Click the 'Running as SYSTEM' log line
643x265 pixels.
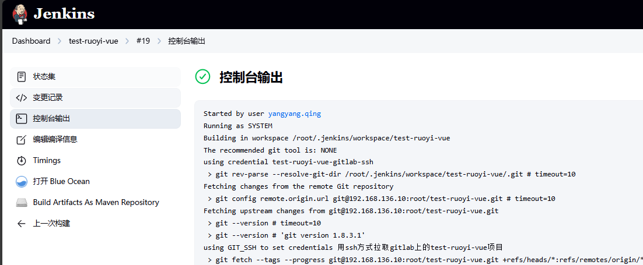(x=238, y=126)
